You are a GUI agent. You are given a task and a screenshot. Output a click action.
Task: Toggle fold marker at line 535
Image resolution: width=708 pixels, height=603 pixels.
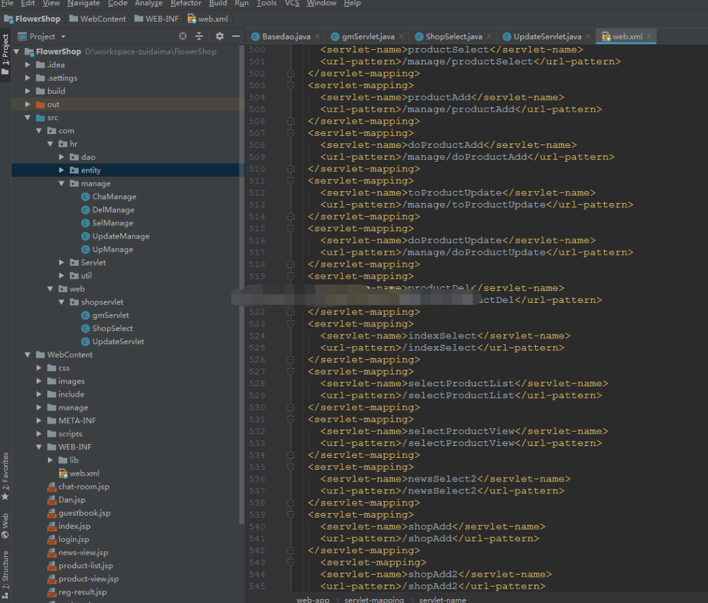point(291,467)
